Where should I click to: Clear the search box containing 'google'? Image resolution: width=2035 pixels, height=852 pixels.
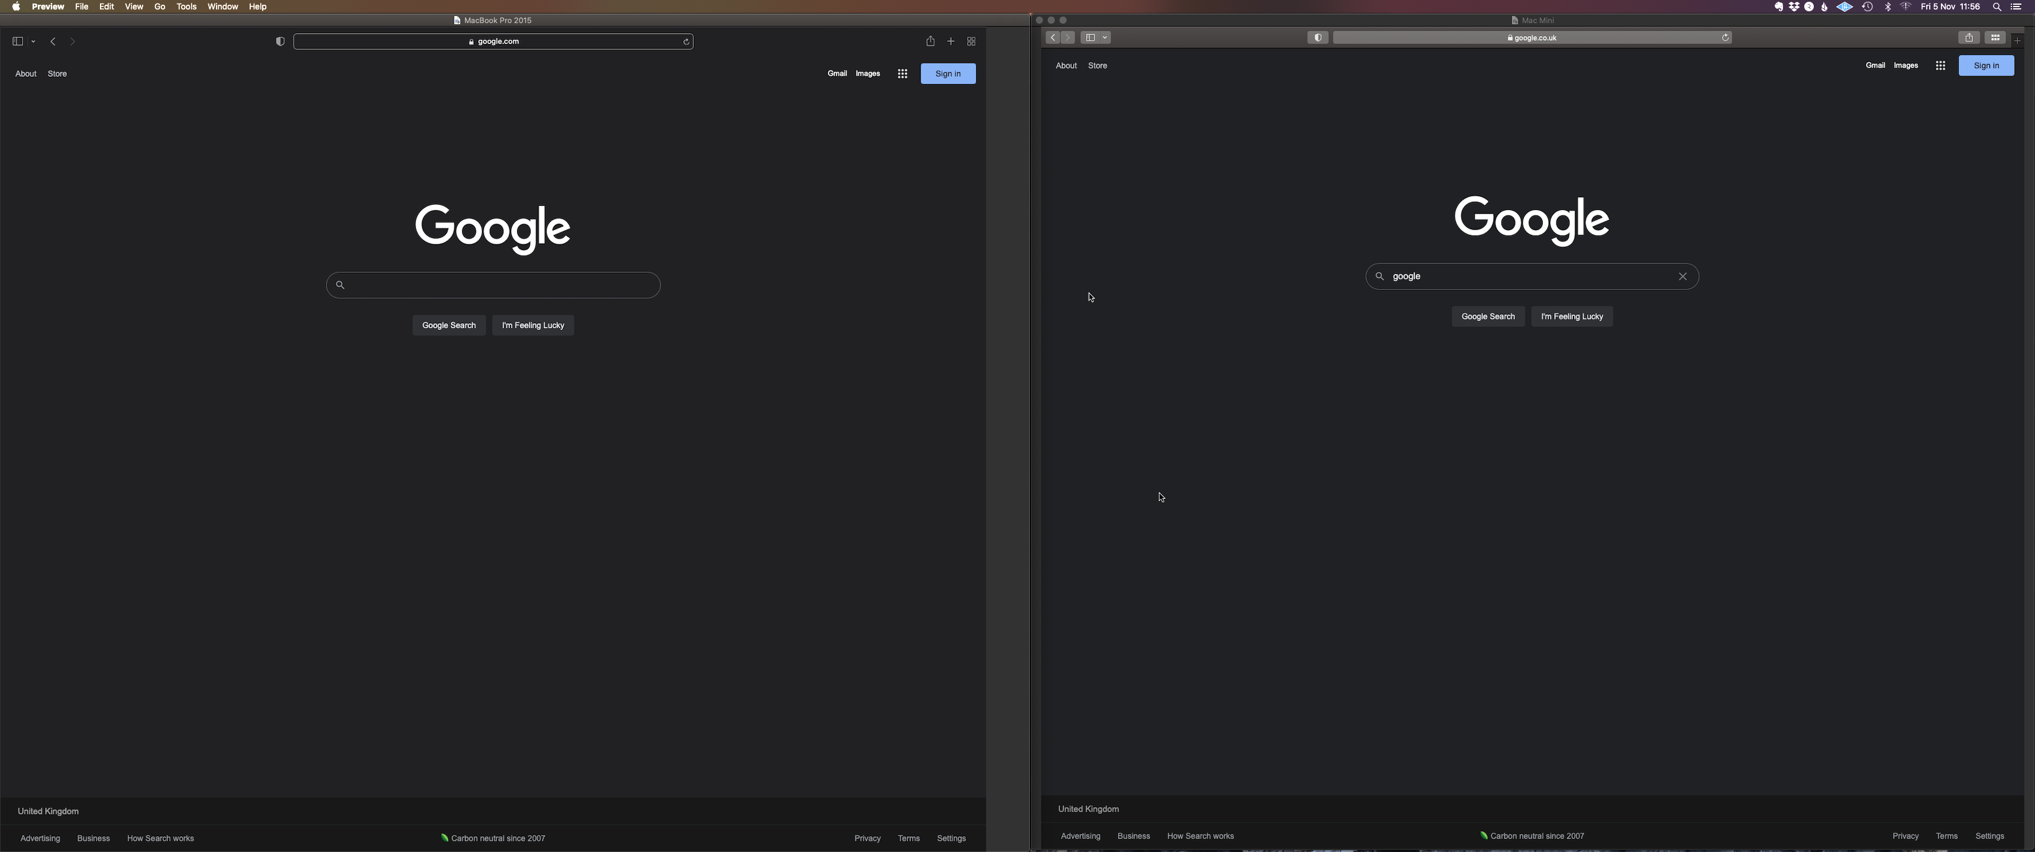tap(1682, 277)
